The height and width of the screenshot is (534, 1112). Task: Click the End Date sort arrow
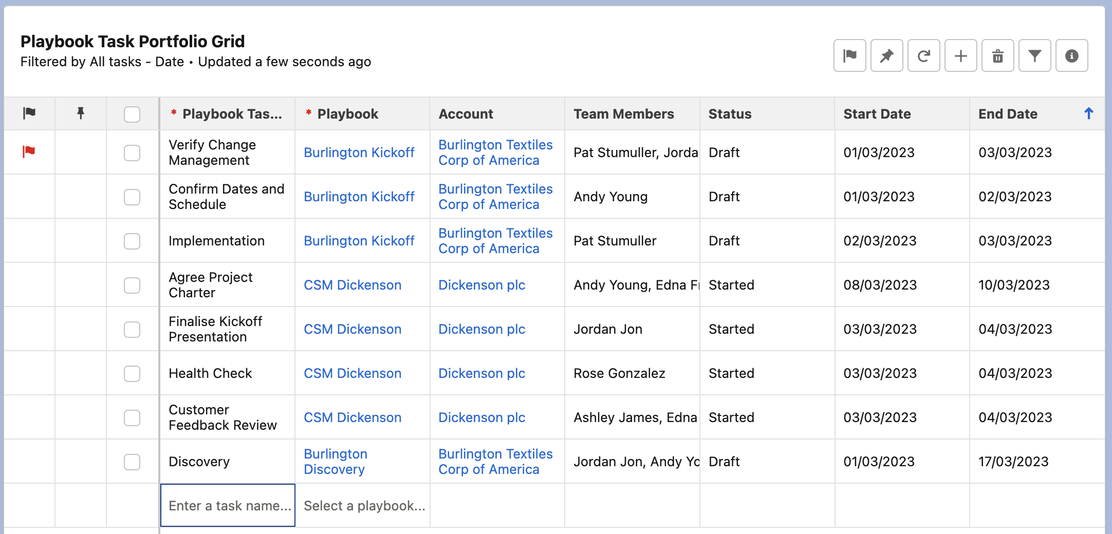[x=1088, y=113]
